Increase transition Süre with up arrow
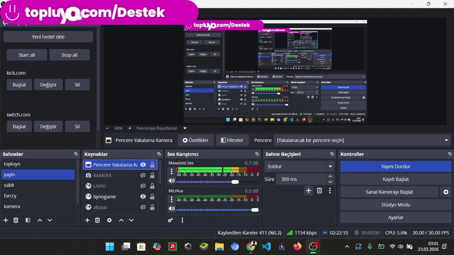The height and width of the screenshot is (255, 454). (x=330, y=176)
